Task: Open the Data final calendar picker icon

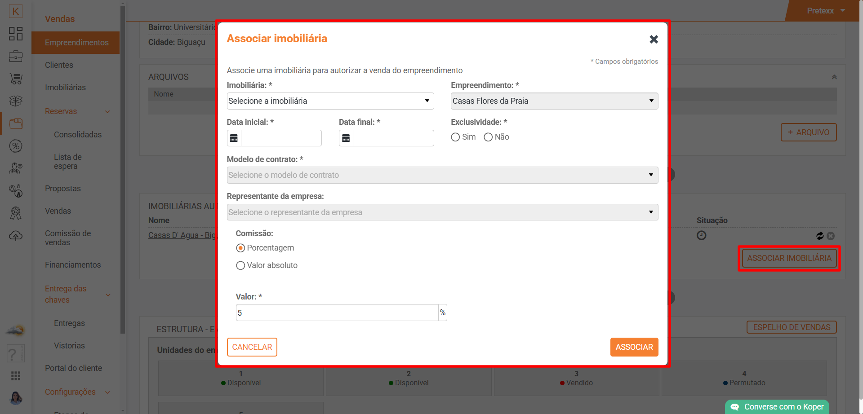Action: click(346, 138)
